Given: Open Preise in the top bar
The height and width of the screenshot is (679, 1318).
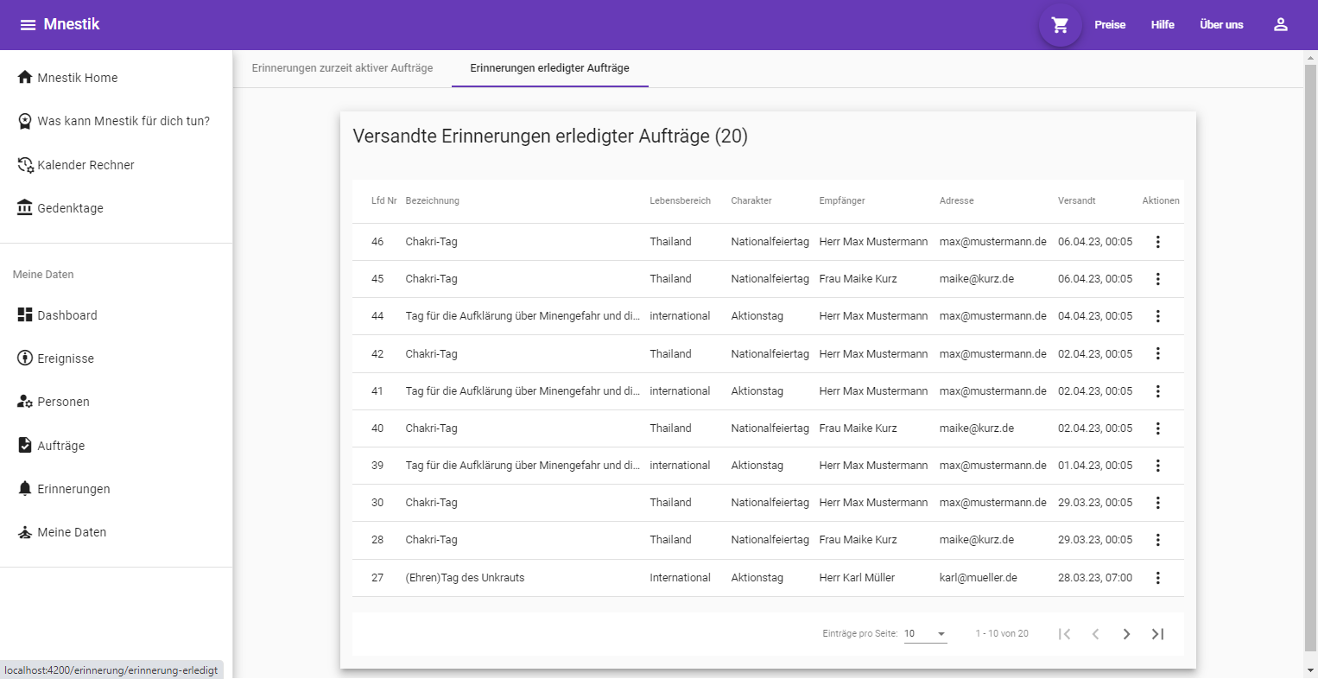Looking at the screenshot, I should point(1109,25).
